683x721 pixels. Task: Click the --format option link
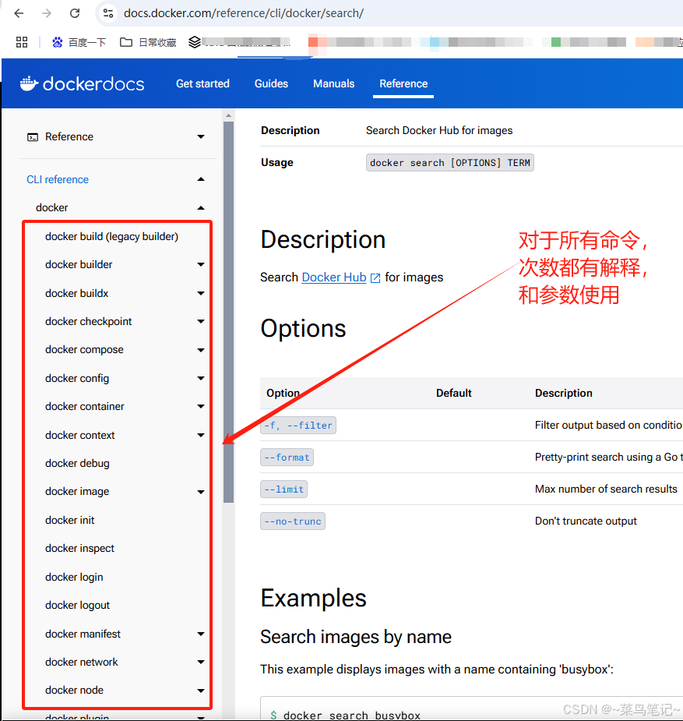click(x=287, y=458)
